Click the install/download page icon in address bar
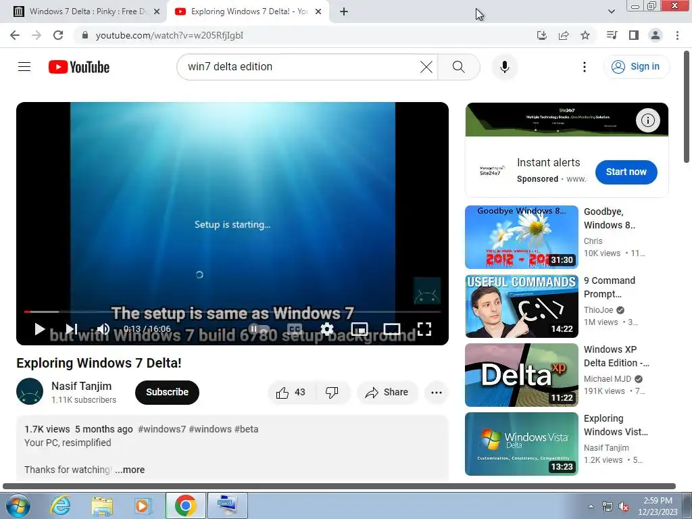692x519 pixels. pyautogui.click(x=542, y=35)
